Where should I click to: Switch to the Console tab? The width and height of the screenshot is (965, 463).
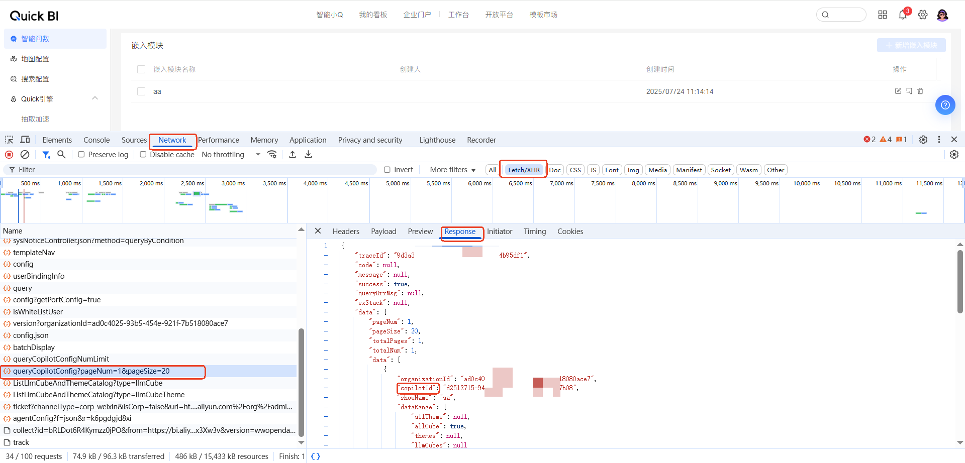pyautogui.click(x=96, y=140)
